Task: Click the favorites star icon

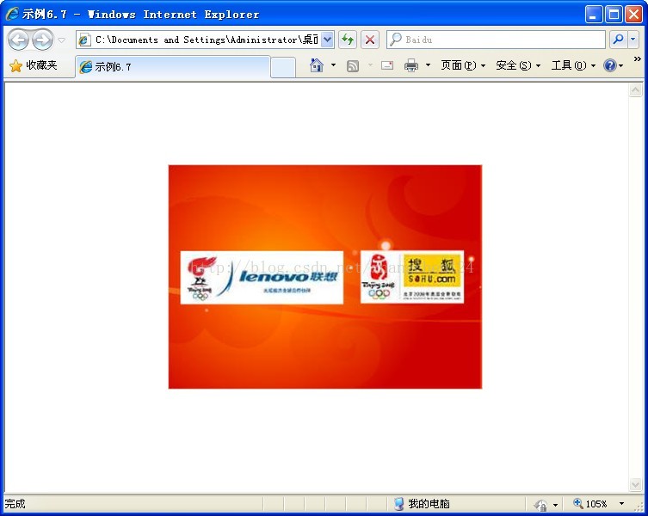Action: [x=15, y=65]
